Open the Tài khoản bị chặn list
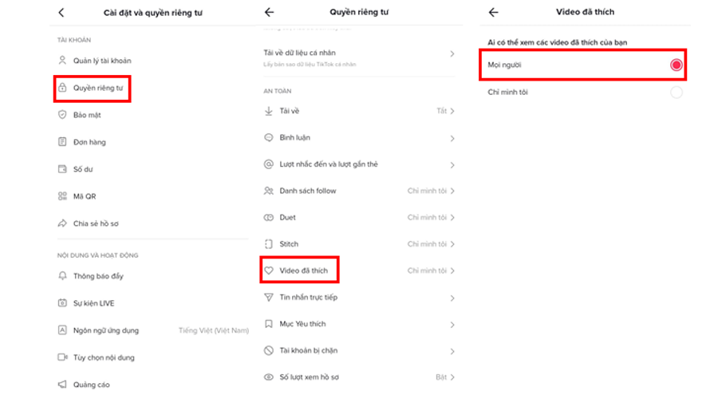This screenshot has width=702, height=395. tap(307, 351)
